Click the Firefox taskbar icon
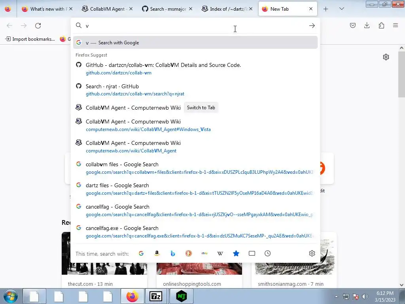 pyautogui.click(x=132, y=296)
